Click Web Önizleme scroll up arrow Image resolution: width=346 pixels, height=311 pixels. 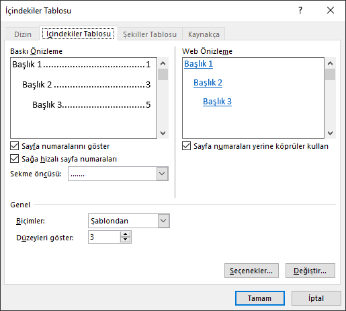tap(330, 63)
